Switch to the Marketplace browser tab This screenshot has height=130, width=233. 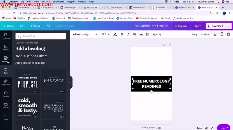[139, 8]
